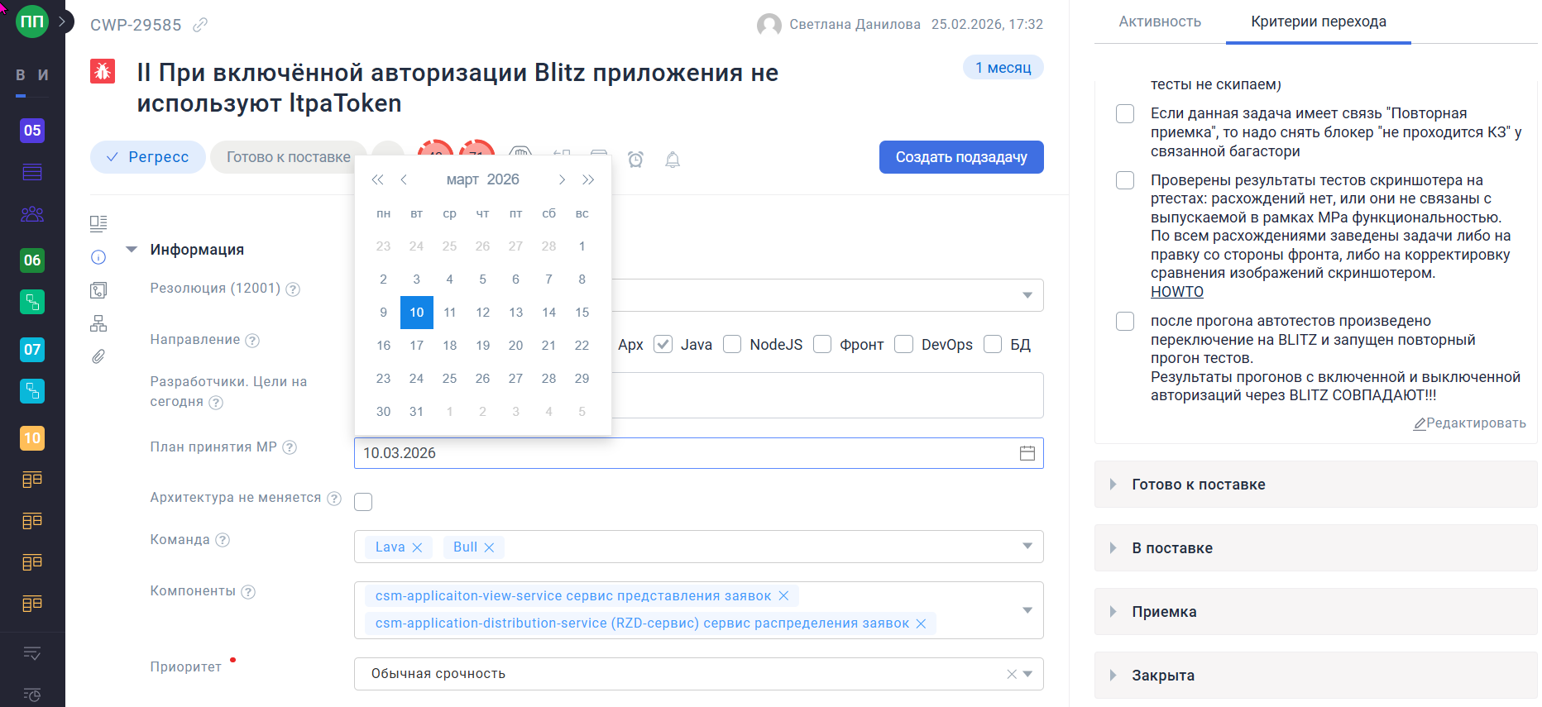This screenshot has height=707, width=1542.
Task: Copy issue link via chain icon
Action: 200,25
